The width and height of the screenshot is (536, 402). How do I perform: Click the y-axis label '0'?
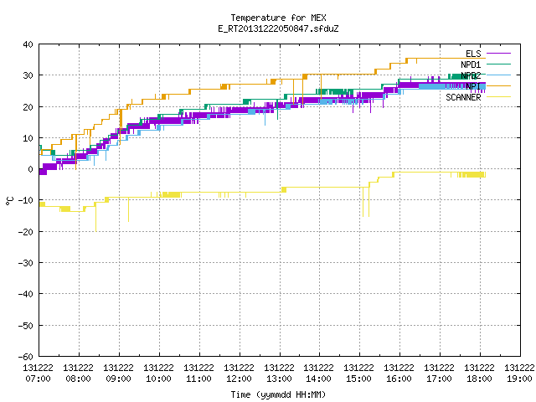pos(31,169)
